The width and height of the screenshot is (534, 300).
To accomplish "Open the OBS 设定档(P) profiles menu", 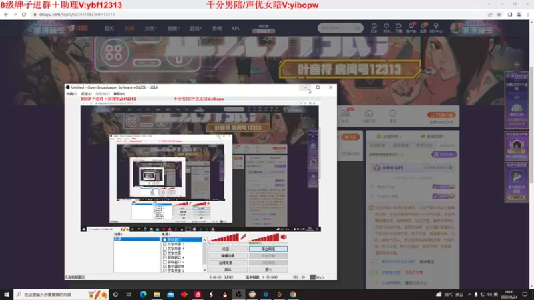I will [103, 94].
